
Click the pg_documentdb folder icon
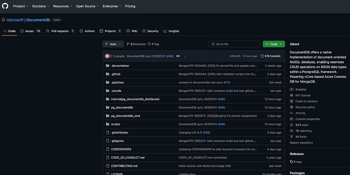click(108, 107)
